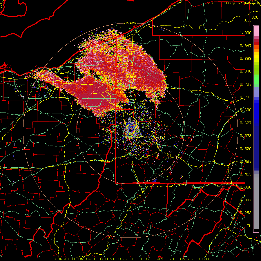Click the "11:20" timestamp in the caption
Screen dimensions: 261x261
coord(202,259)
